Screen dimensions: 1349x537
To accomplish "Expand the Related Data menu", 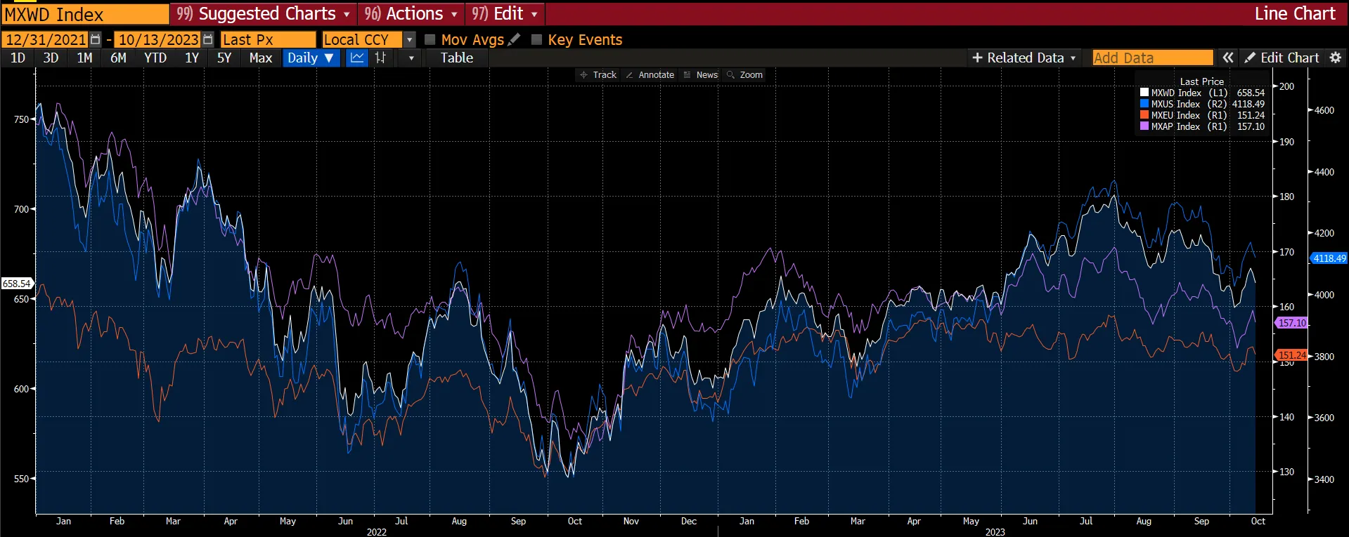I will coord(1024,58).
